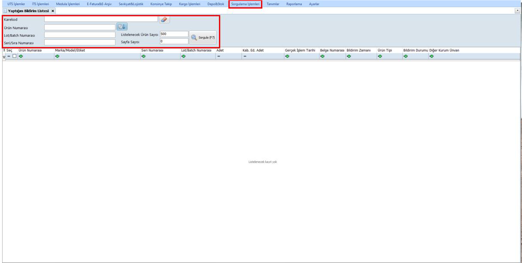Open the tab list dropdown at top right
The image size is (522, 263).
coord(517,10)
